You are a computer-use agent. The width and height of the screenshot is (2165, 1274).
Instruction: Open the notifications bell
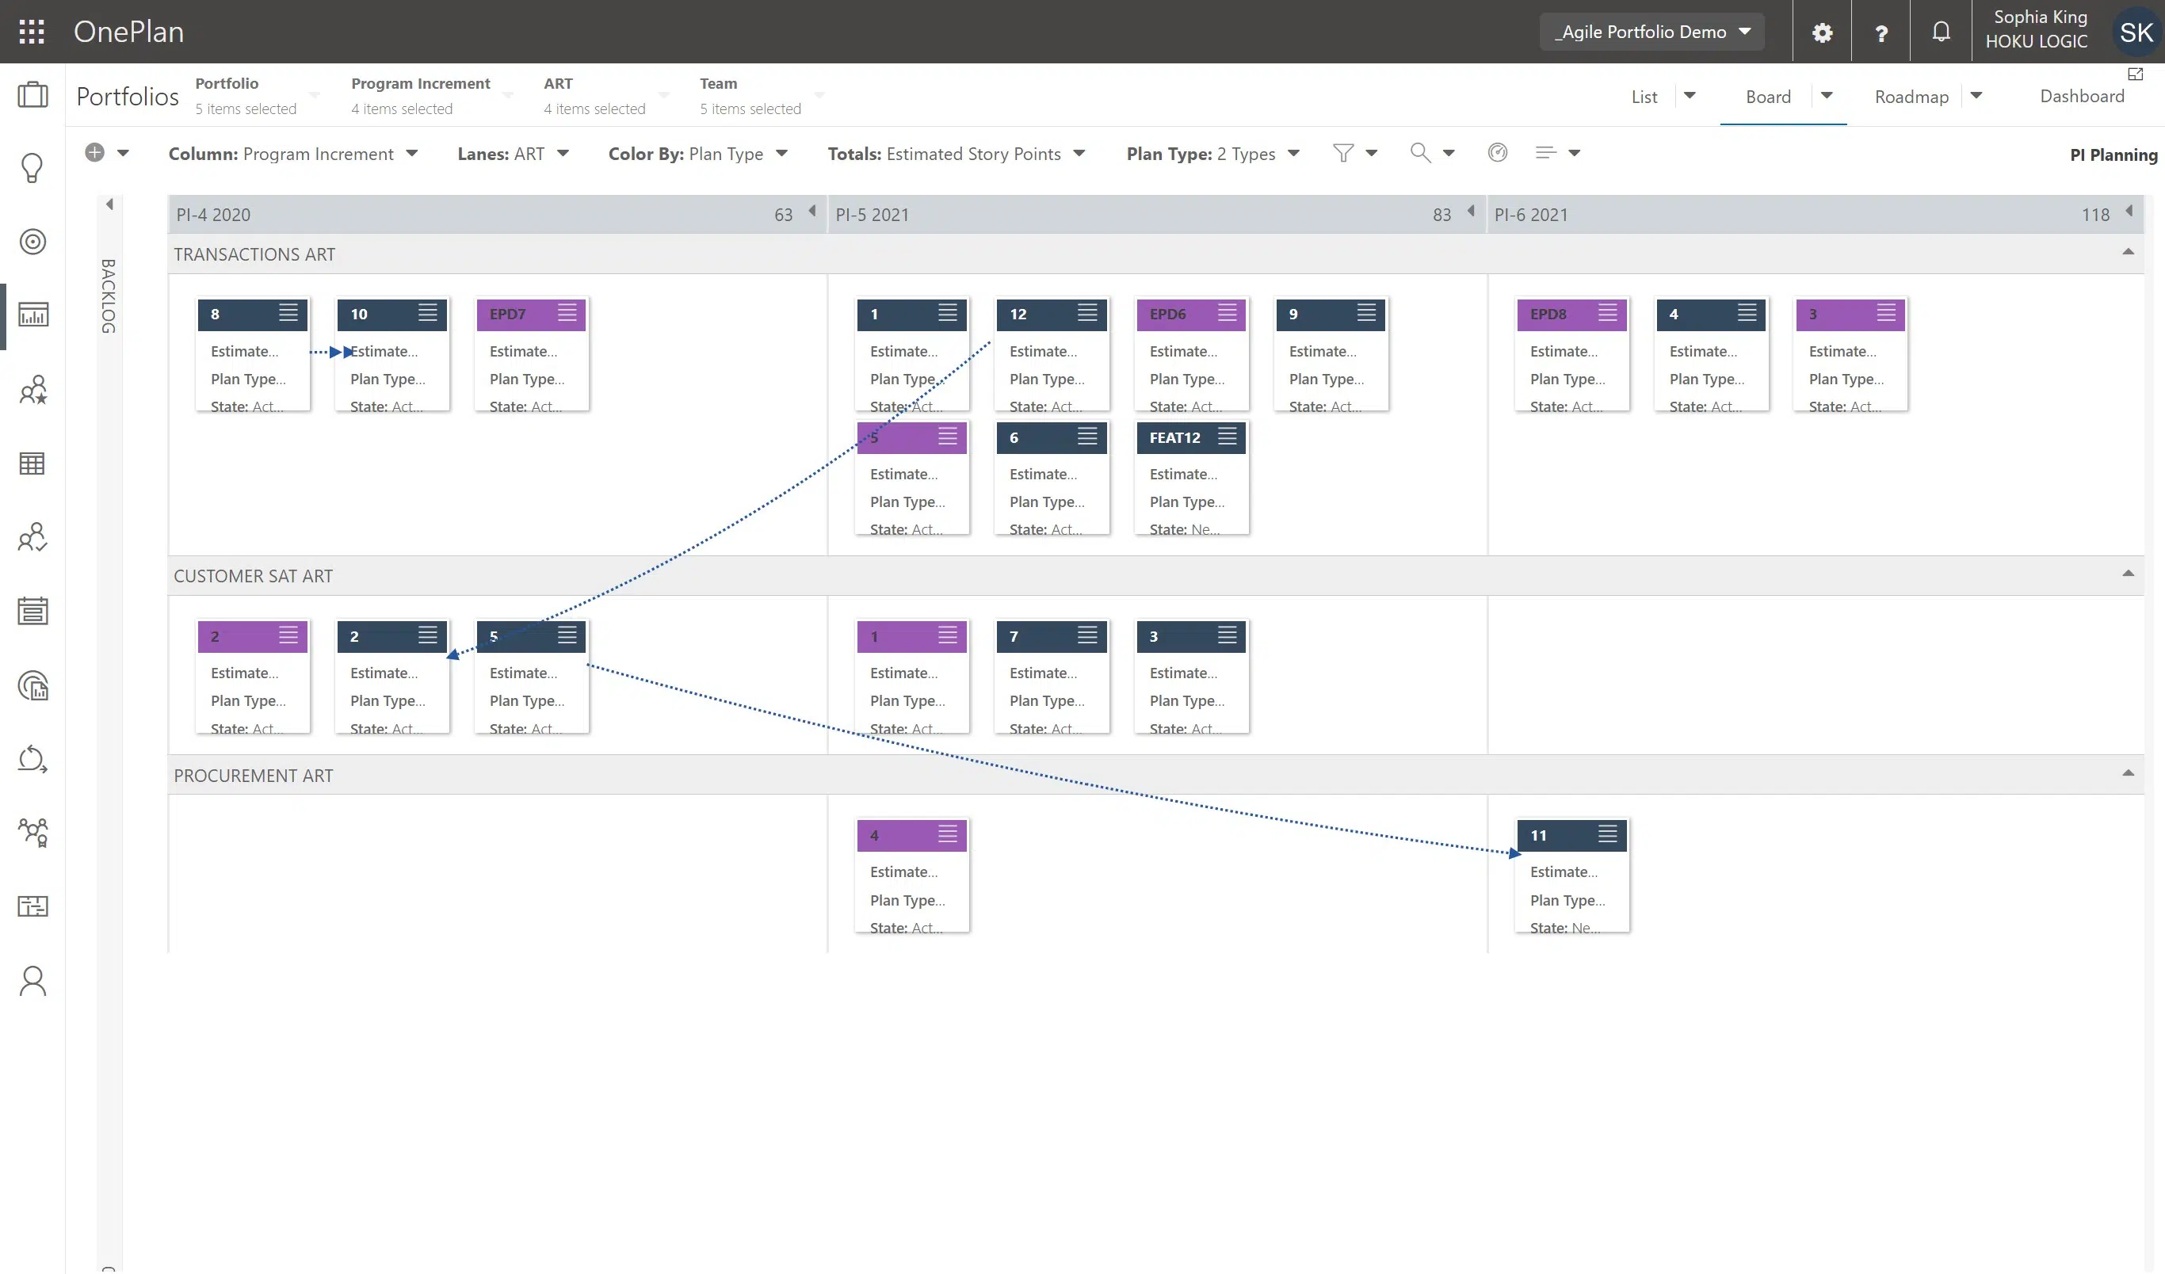tap(1941, 32)
